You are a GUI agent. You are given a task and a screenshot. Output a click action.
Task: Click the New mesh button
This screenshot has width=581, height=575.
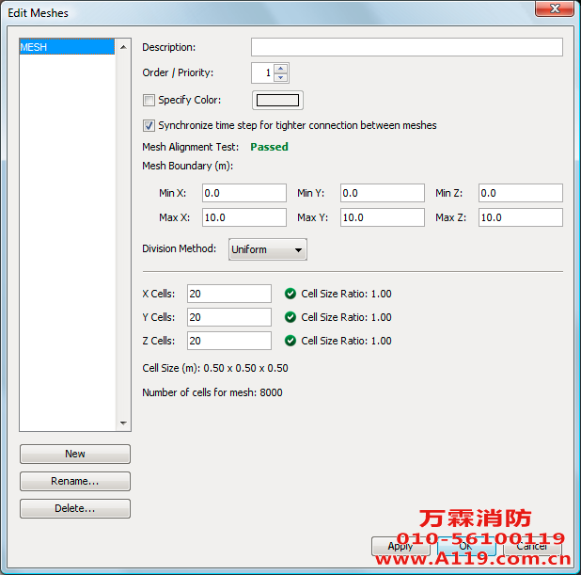click(x=75, y=454)
